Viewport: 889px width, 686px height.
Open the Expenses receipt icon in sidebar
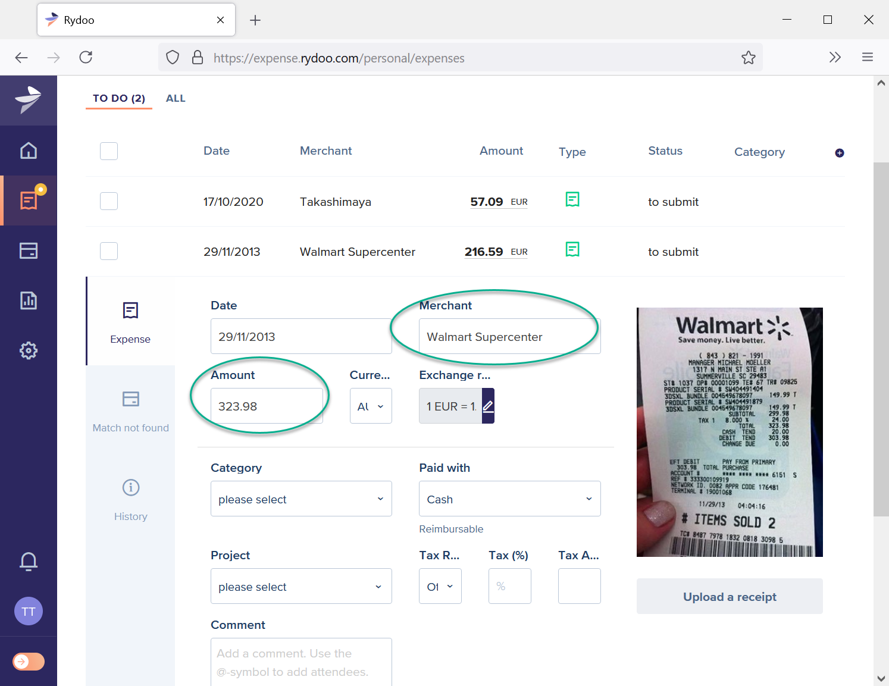point(29,201)
